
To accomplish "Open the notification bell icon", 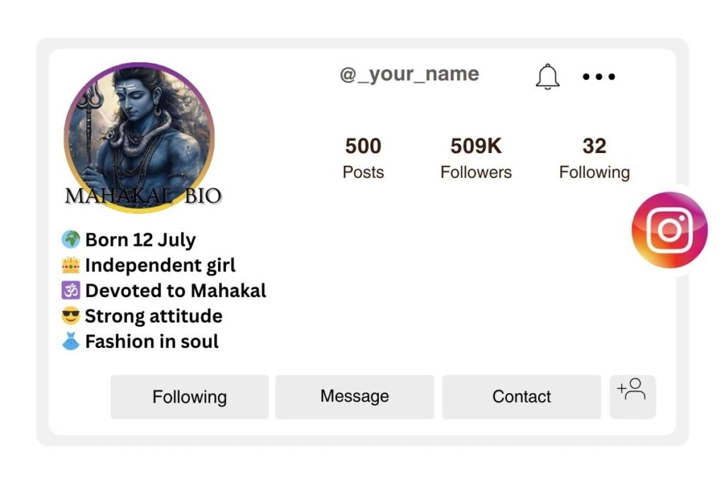I will click(547, 77).
